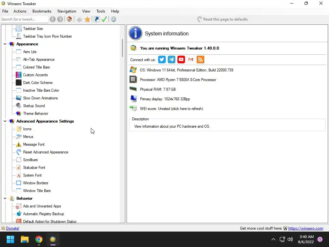The height and width of the screenshot is (247, 329).
Task: Open settings via the gear toolbar icon
Action: [113, 19]
